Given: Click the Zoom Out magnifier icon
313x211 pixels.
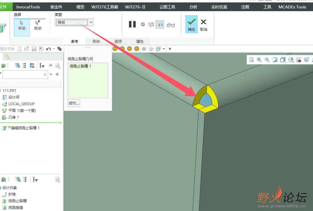Looking at the screenshot, I should 267,60.
